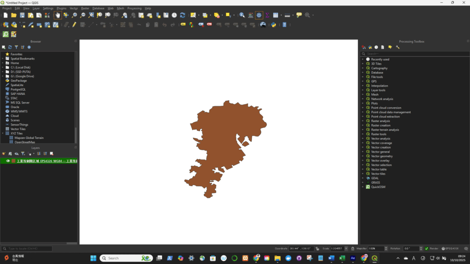
Task: Open the Processing Toolbox gear icon in toolbar
Action: (259, 15)
